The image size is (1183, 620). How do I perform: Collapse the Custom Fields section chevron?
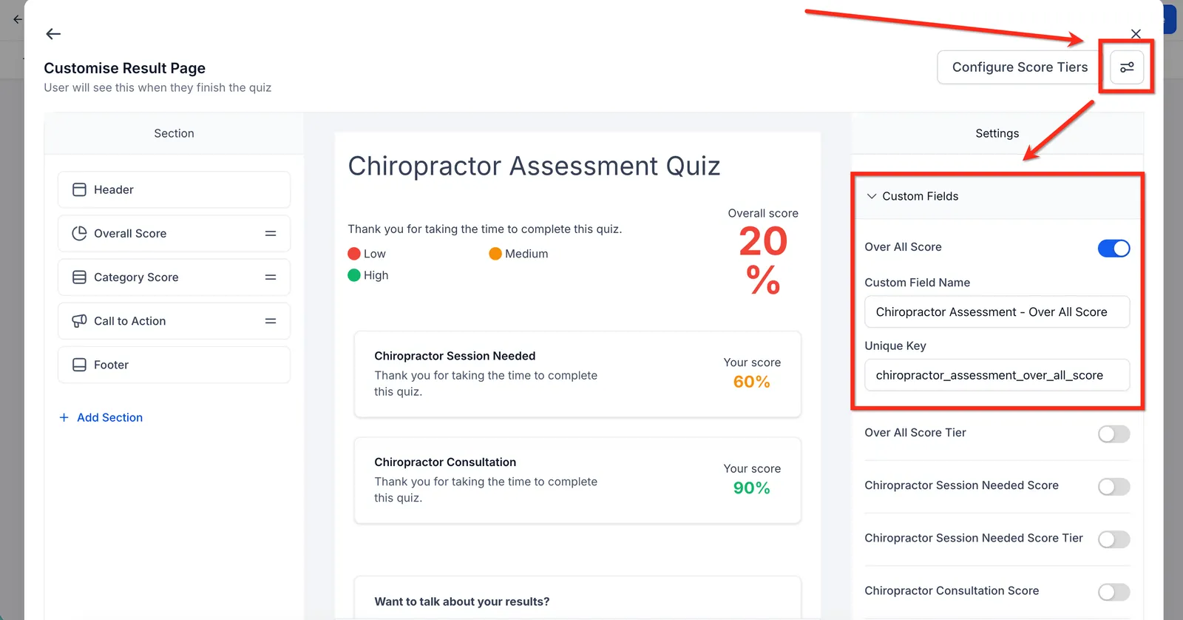[872, 196]
